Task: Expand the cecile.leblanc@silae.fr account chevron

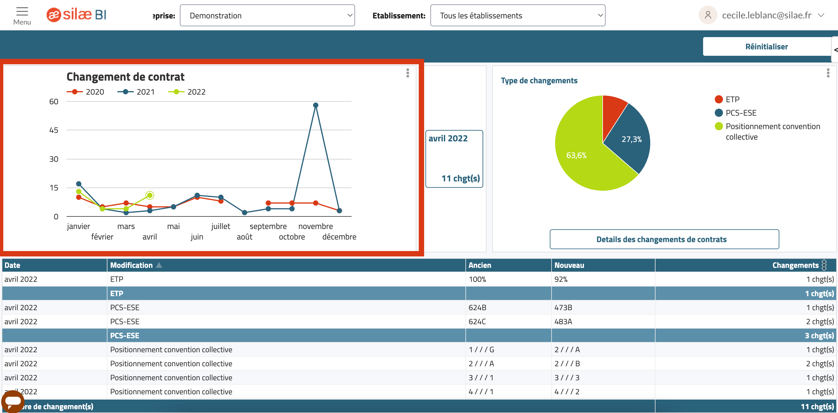Action: (821, 15)
